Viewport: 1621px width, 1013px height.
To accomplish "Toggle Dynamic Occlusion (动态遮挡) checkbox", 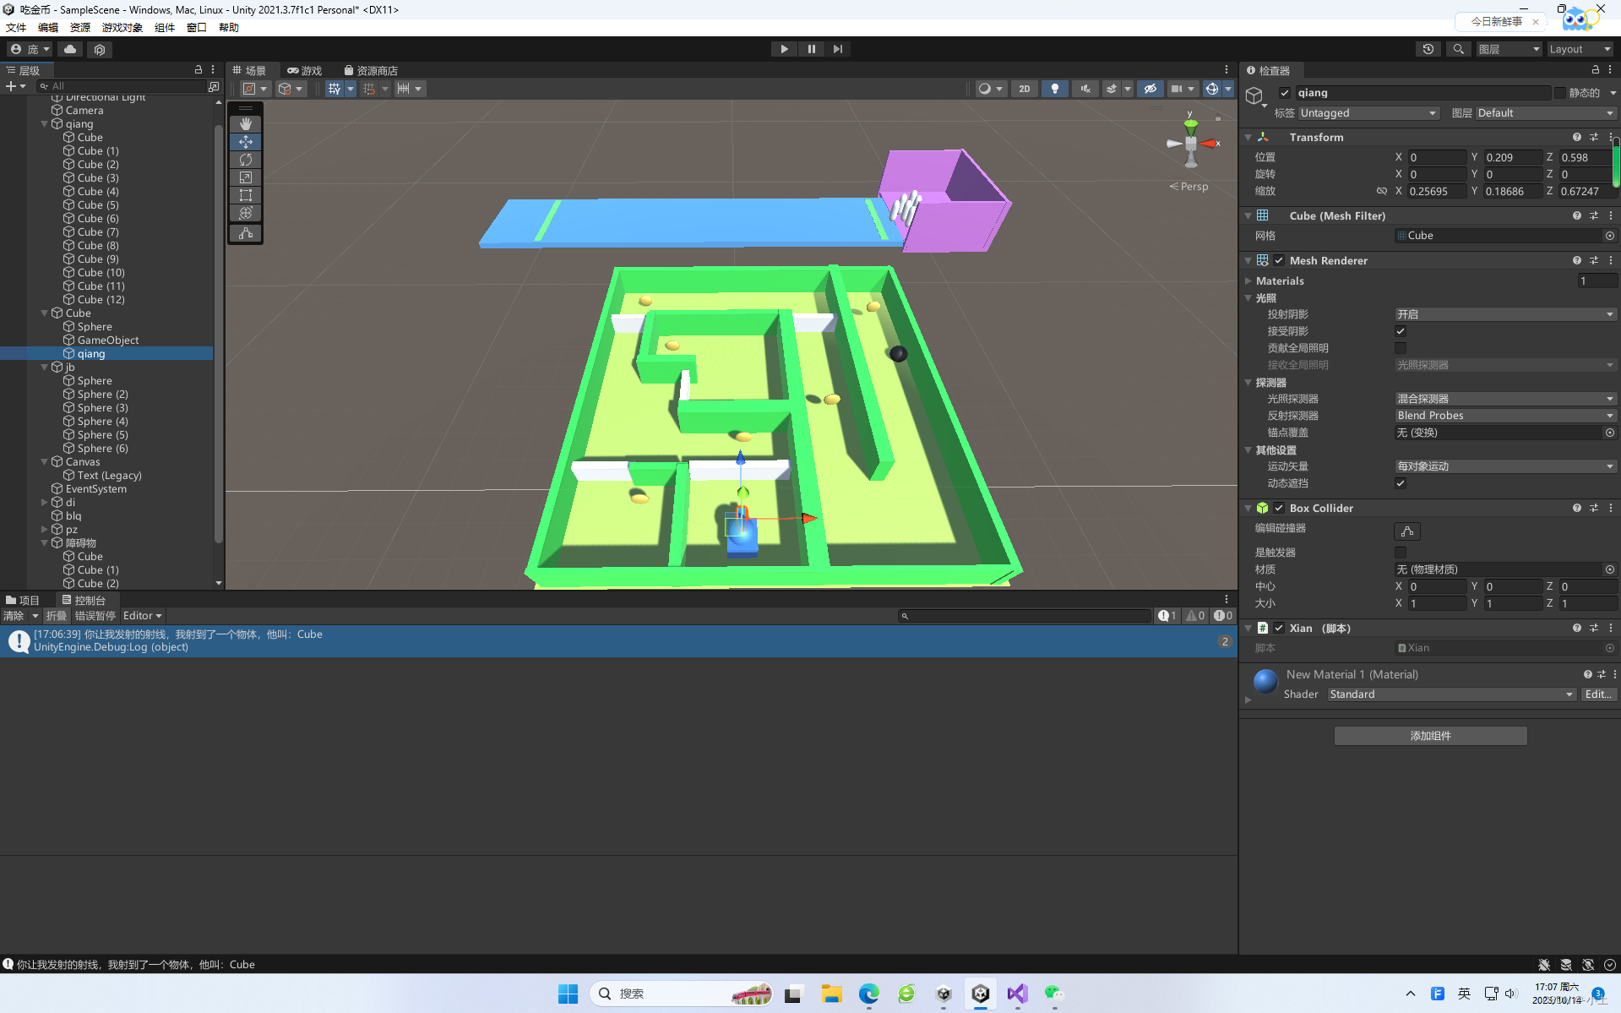I will [1401, 483].
